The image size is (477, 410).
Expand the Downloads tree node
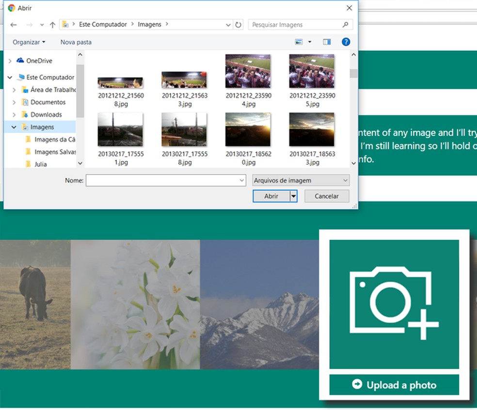[x=14, y=115]
